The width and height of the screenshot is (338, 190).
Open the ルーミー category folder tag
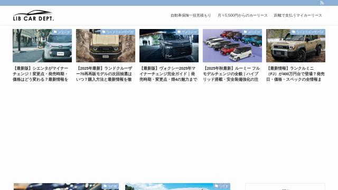click(x=252, y=32)
